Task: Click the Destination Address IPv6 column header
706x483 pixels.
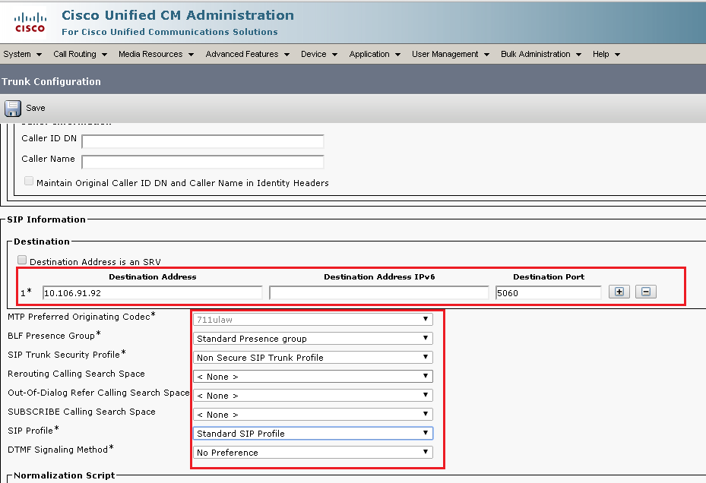Action: click(x=379, y=277)
